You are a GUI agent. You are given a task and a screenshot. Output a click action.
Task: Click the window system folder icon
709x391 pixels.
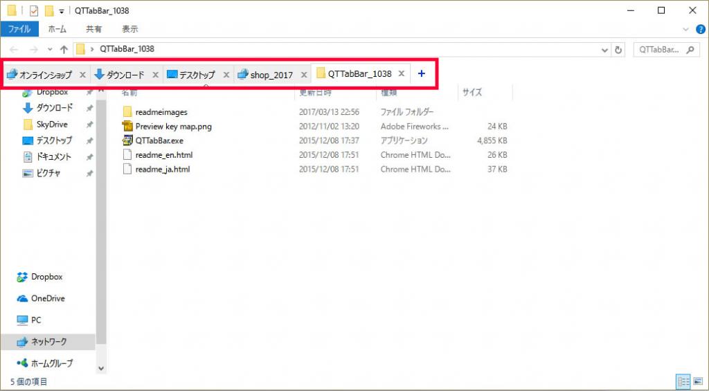coord(12,10)
